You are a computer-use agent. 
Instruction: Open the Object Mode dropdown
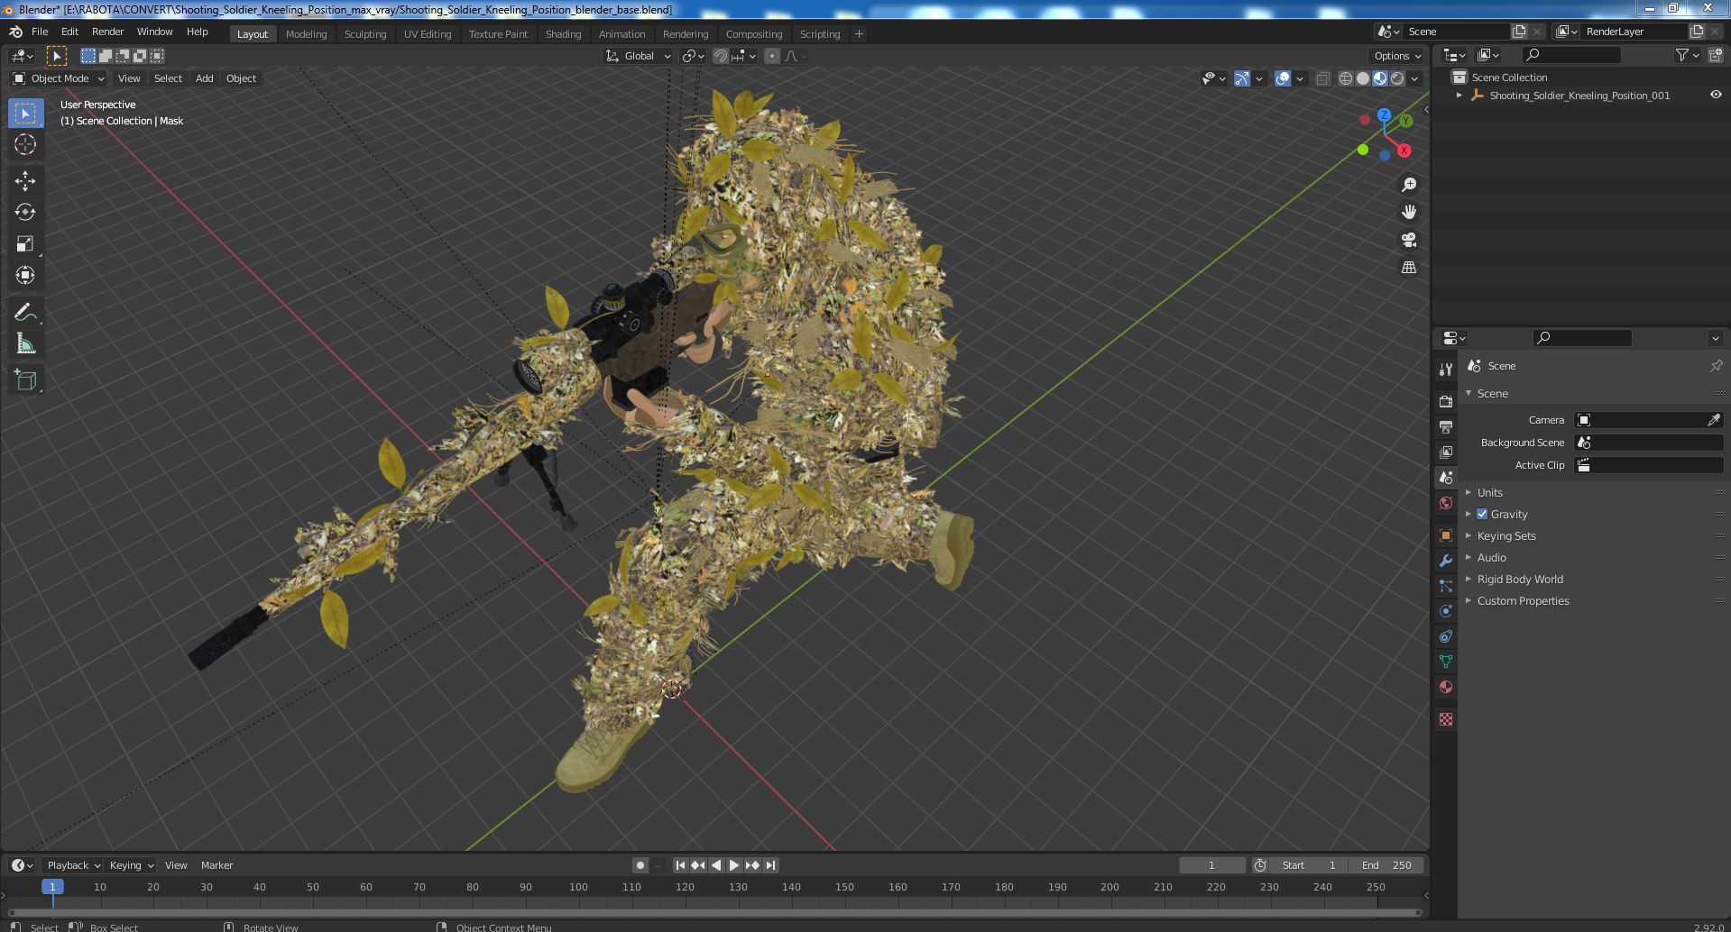(59, 78)
